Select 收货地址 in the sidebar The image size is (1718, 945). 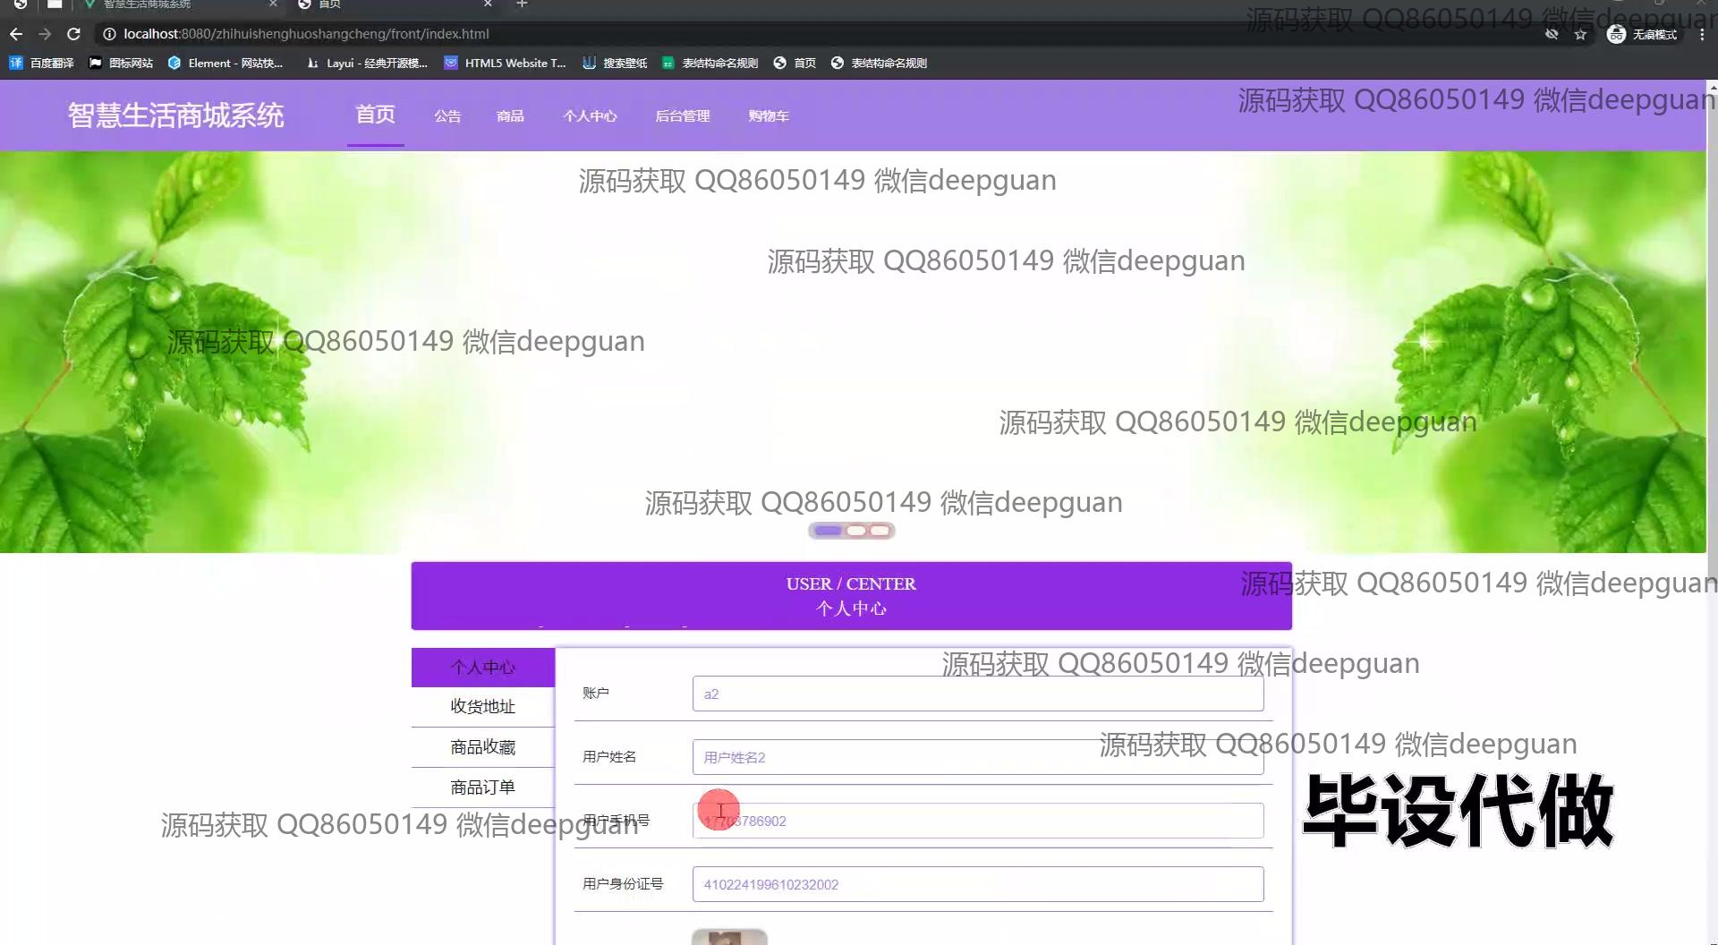(x=482, y=707)
